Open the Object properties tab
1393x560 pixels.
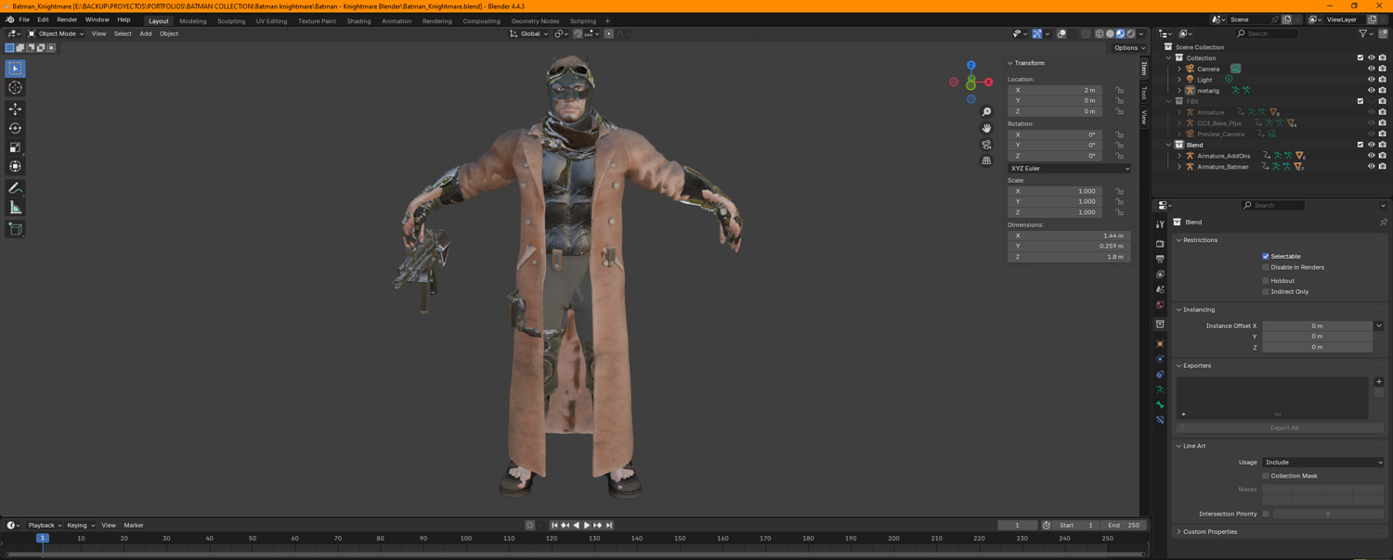[x=1160, y=344]
